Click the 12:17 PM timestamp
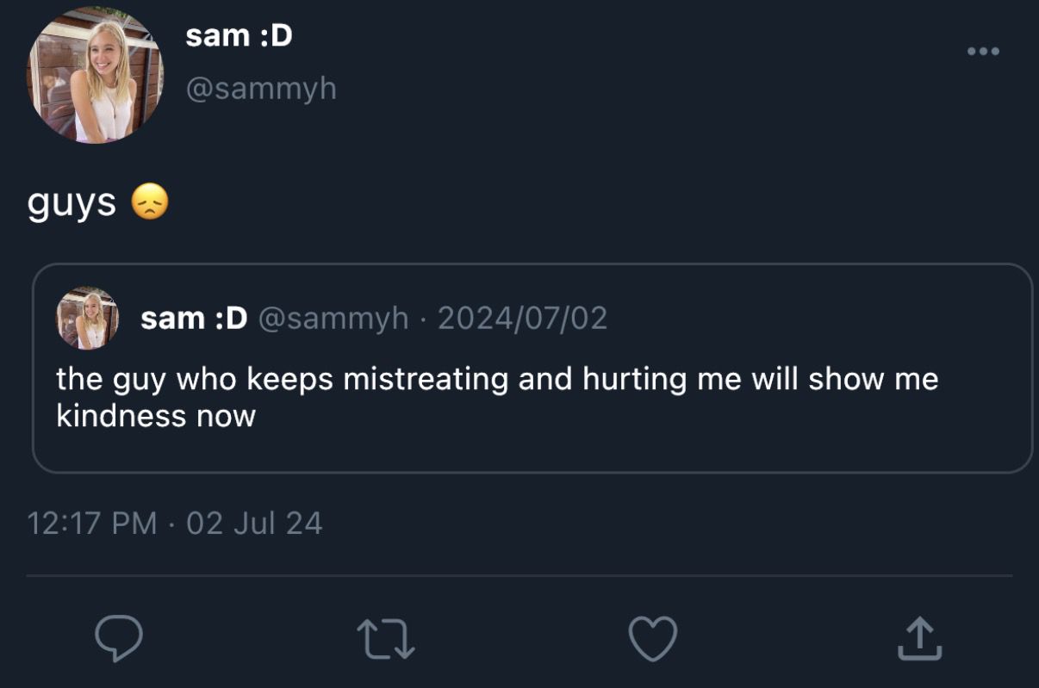Screen dimensions: 1039x688 [92, 523]
